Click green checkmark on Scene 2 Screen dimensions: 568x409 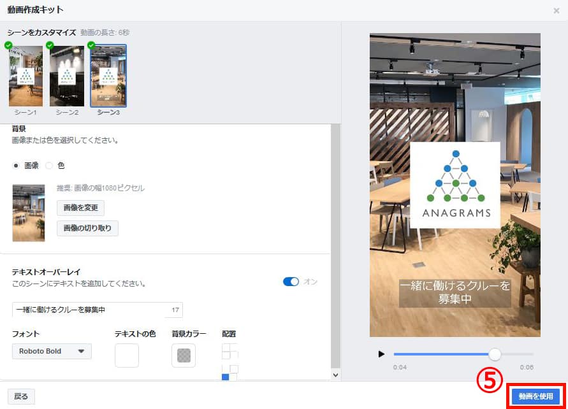pyautogui.click(x=50, y=45)
